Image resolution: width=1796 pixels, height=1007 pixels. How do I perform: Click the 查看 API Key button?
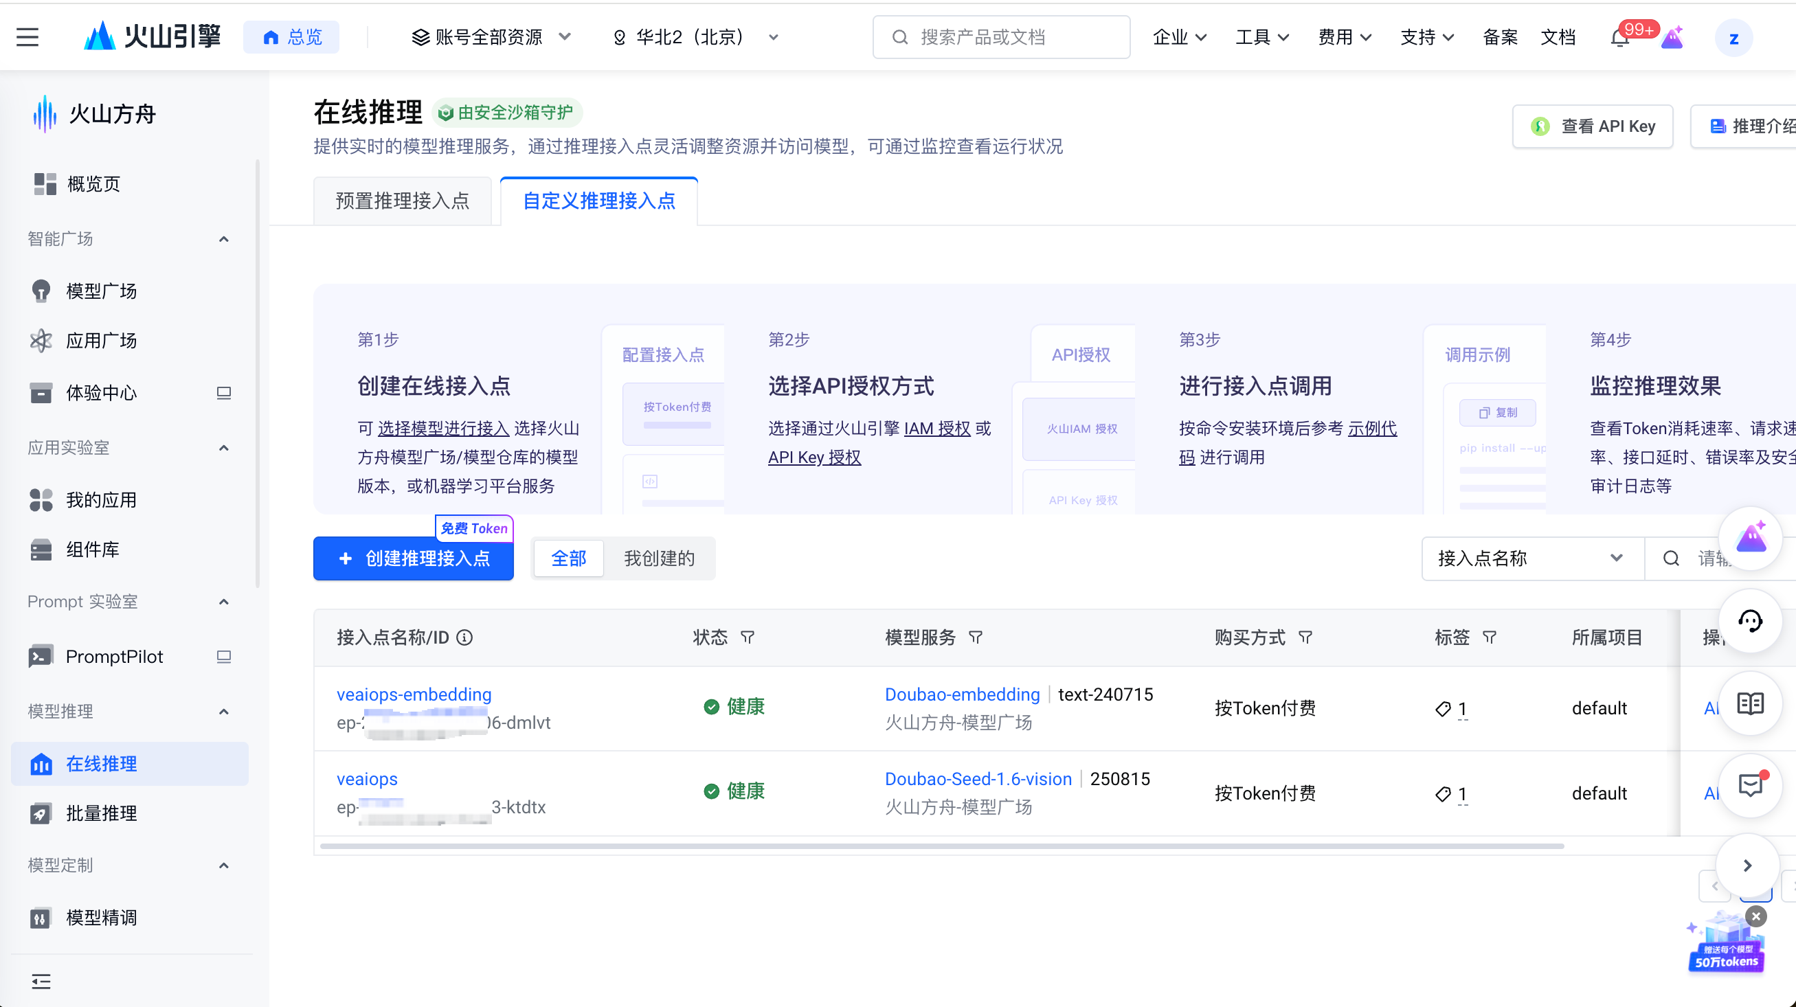(x=1593, y=126)
